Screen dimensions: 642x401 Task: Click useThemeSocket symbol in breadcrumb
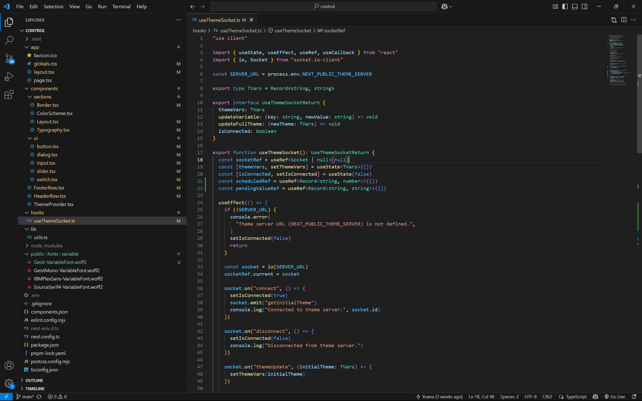tap(289, 31)
